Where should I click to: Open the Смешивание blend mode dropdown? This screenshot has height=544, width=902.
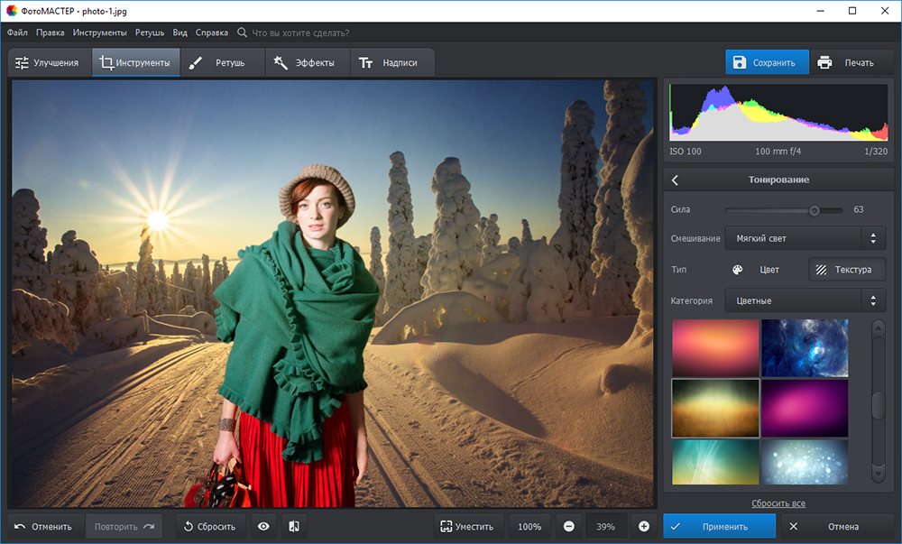pos(805,238)
